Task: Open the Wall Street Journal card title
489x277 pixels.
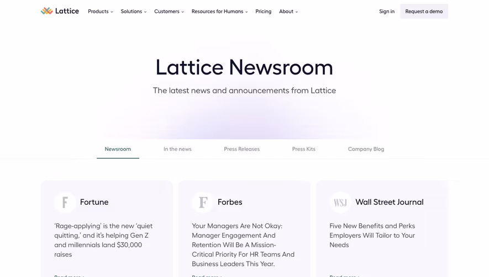Action: click(x=390, y=202)
